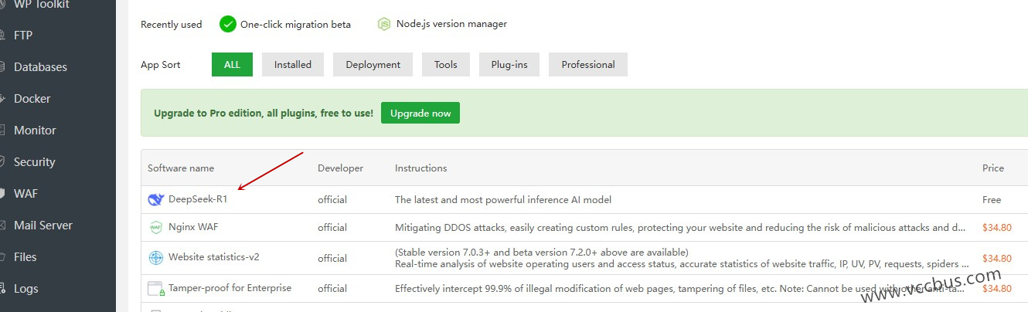Image resolution: width=1028 pixels, height=312 pixels.
Task: Click the One-click migration green check icon
Action: click(x=227, y=24)
